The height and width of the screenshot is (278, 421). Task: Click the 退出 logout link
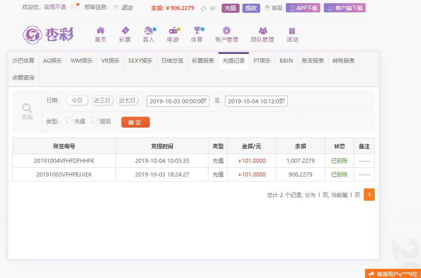[127, 7]
